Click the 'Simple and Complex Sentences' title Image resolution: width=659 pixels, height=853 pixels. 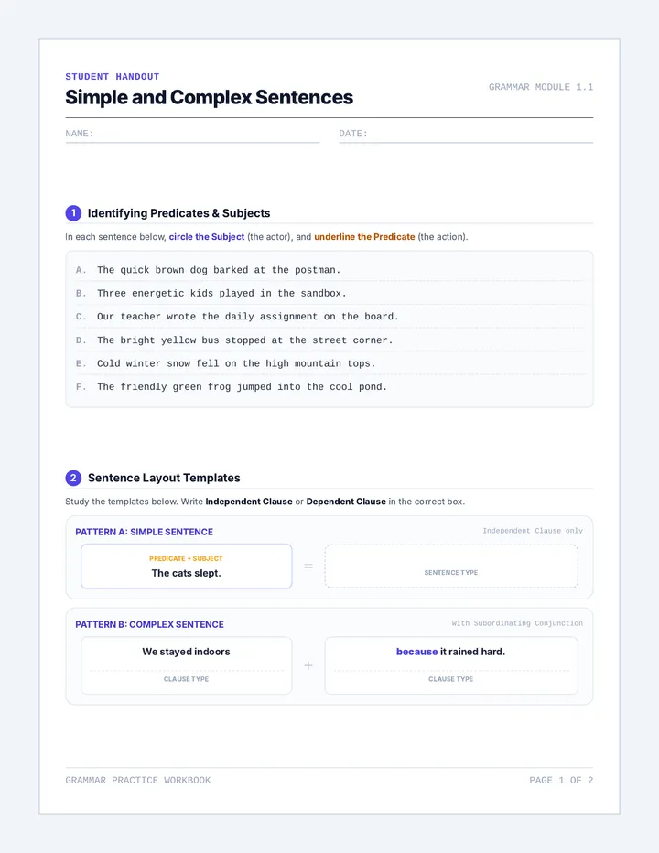pos(209,97)
